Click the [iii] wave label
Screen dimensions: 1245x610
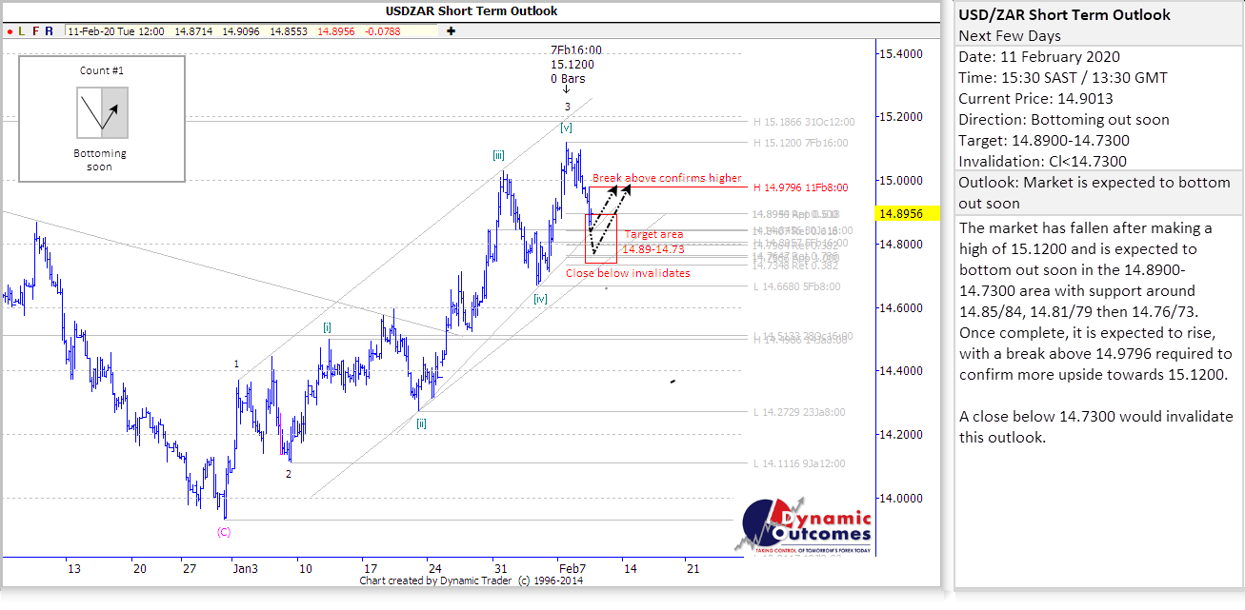tap(498, 155)
